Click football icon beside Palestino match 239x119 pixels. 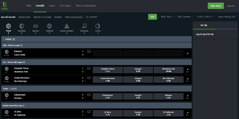coord(7,52)
